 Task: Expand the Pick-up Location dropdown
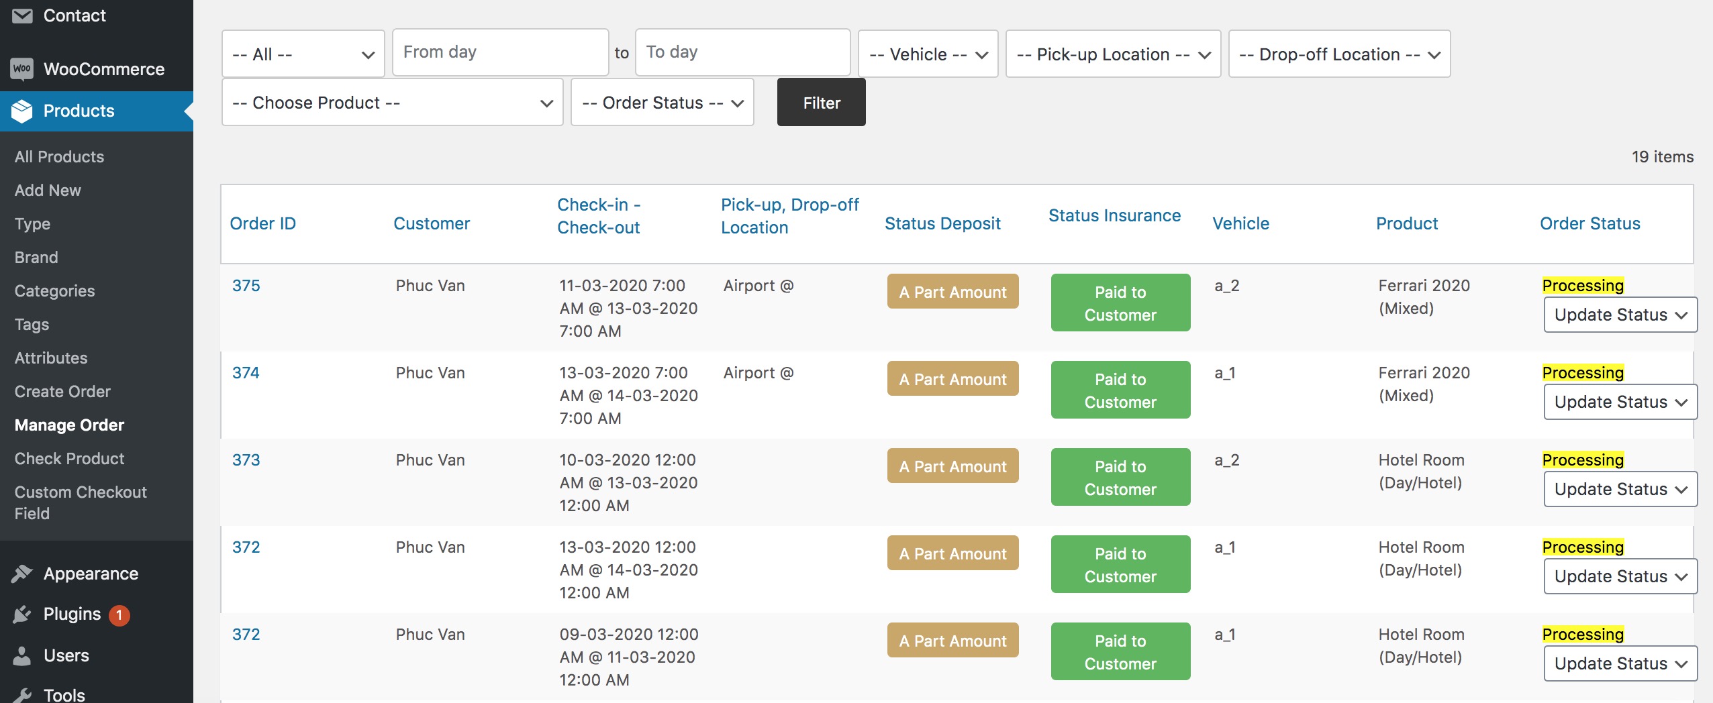tap(1112, 54)
